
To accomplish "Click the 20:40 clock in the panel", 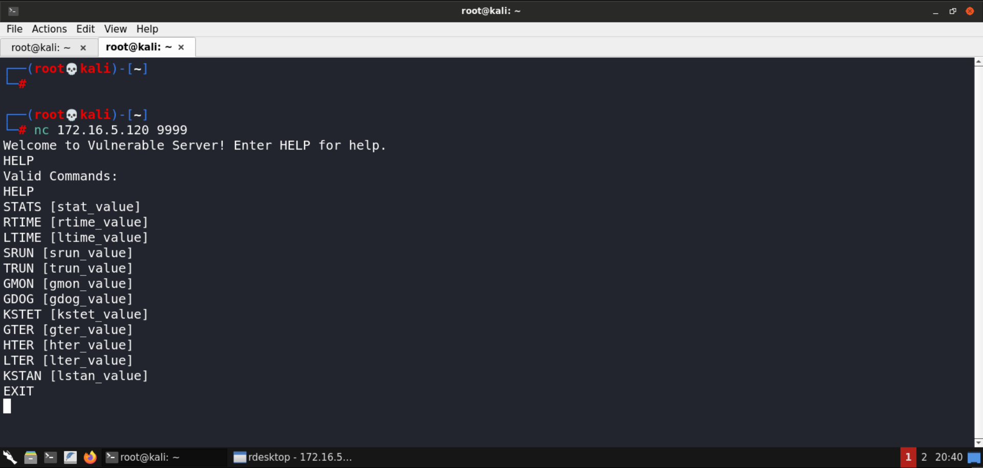I will (x=949, y=457).
